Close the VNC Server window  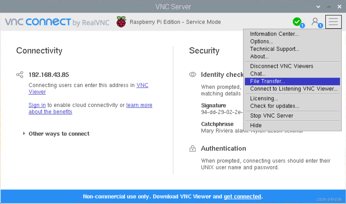[339, 7]
